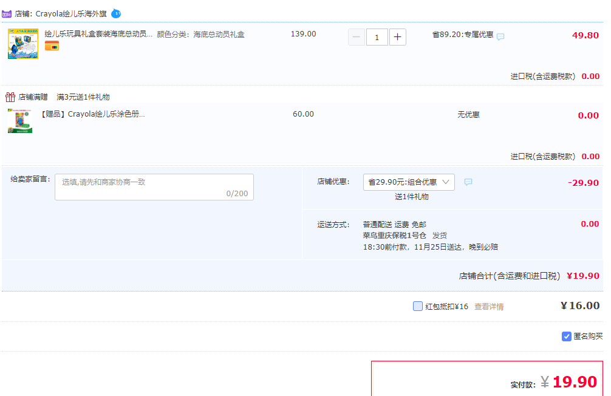611x396 pixels.
Task: Click the 送1件礼物 note under dropdown
Action: tap(412, 197)
